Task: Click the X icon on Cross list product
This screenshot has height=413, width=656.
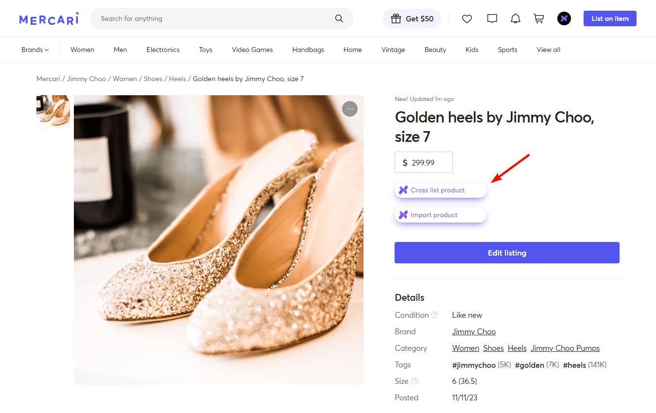Action: tap(403, 190)
